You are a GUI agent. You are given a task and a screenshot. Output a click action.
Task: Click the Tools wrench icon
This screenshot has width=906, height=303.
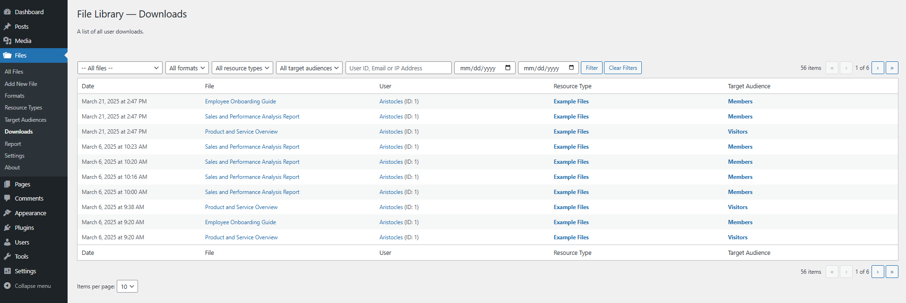[8, 256]
